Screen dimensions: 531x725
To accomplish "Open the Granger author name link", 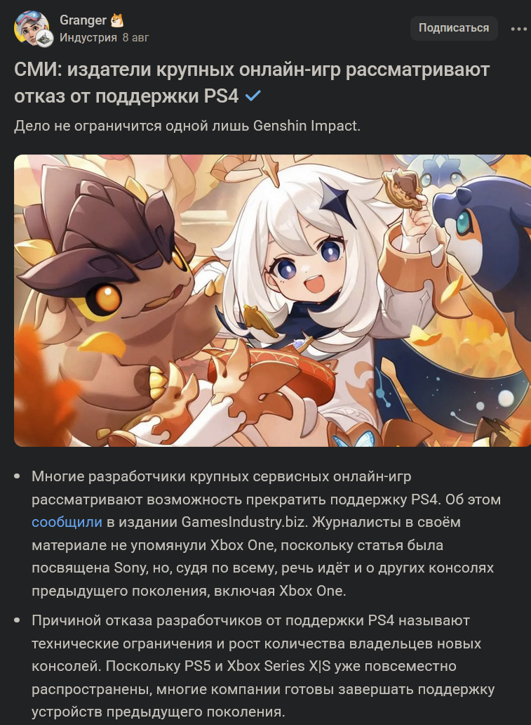I will point(83,20).
